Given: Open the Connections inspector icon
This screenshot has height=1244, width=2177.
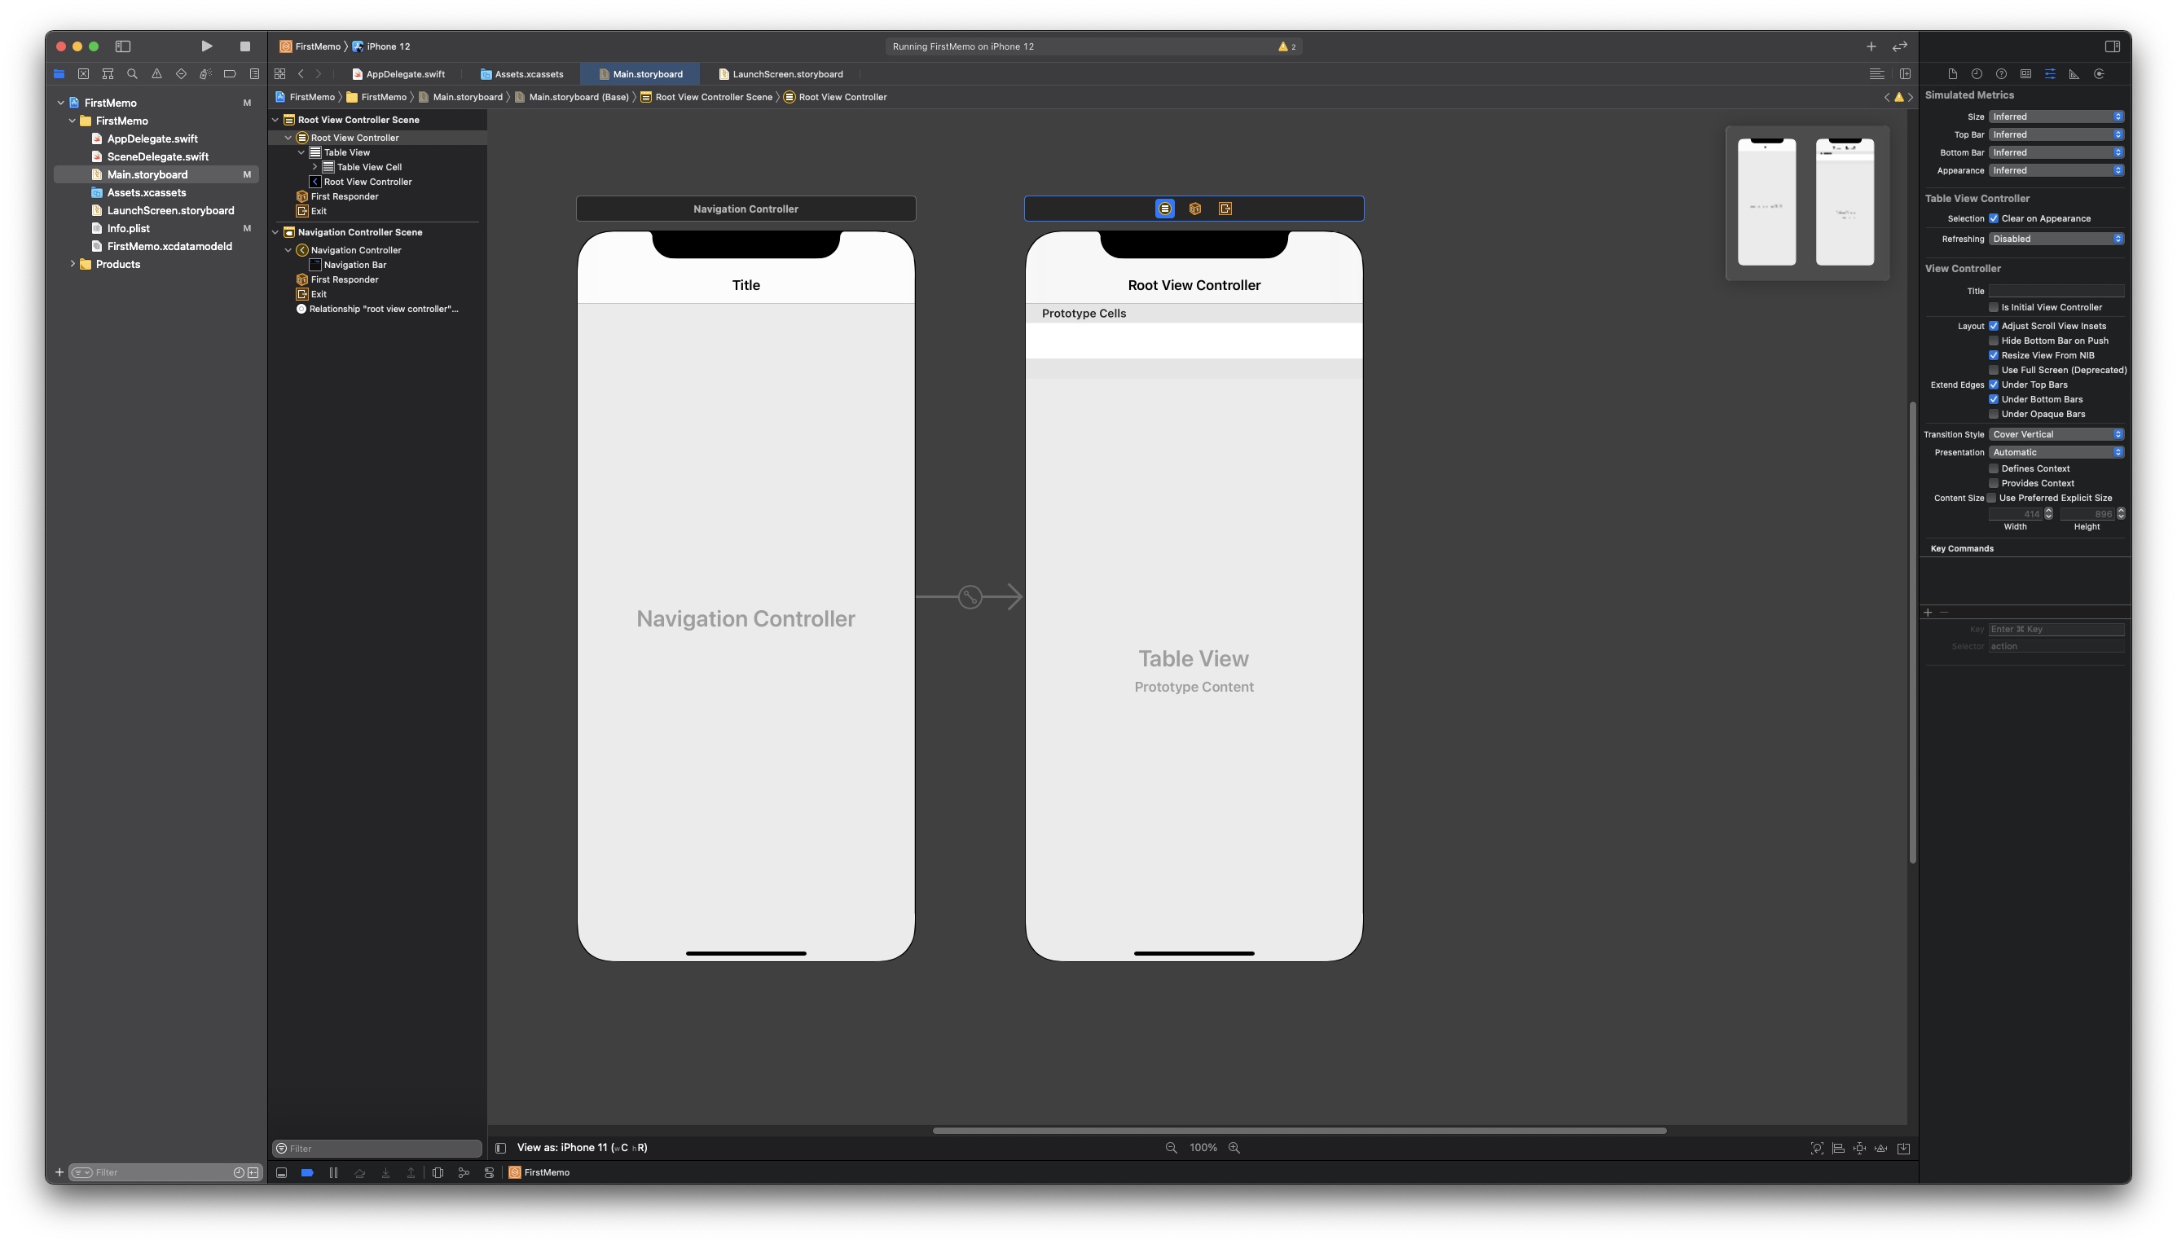Looking at the screenshot, I should 2099,74.
